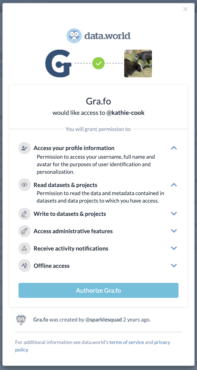This screenshot has width=197, height=370.
Task: Open the @sparklesquad profile link
Action: click(x=104, y=320)
